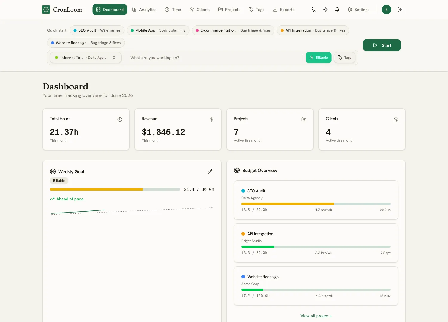Click the '20 Jun' deadline text
This screenshot has width=448, height=322.
tap(385, 210)
